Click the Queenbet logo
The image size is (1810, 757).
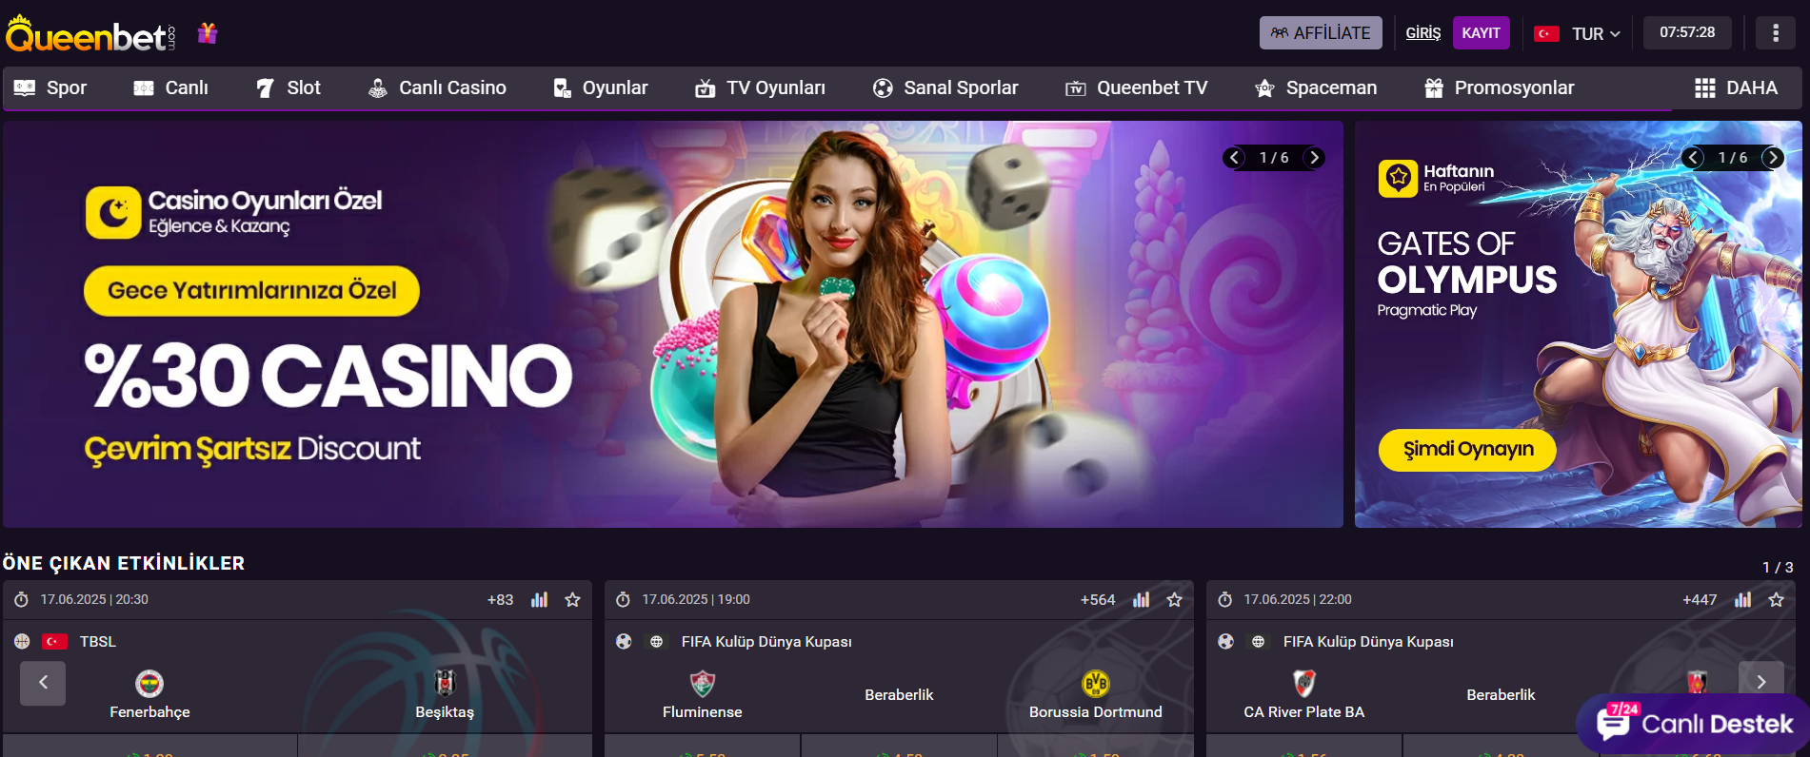click(90, 35)
